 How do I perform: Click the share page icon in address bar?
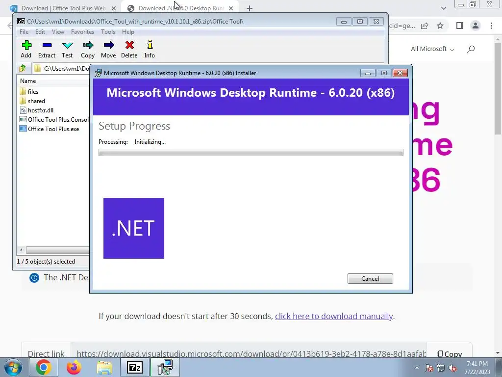[425, 26]
